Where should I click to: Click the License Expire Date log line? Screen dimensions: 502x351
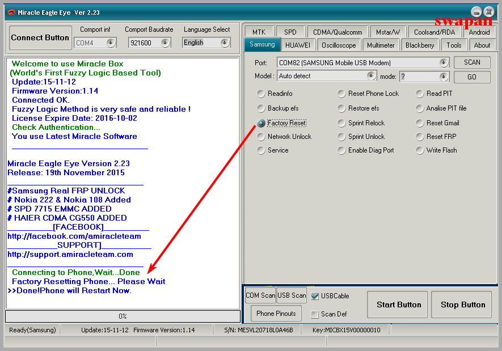(75, 118)
